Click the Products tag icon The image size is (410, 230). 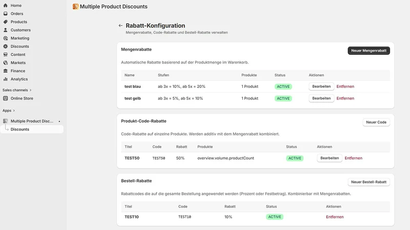click(6, 21)
